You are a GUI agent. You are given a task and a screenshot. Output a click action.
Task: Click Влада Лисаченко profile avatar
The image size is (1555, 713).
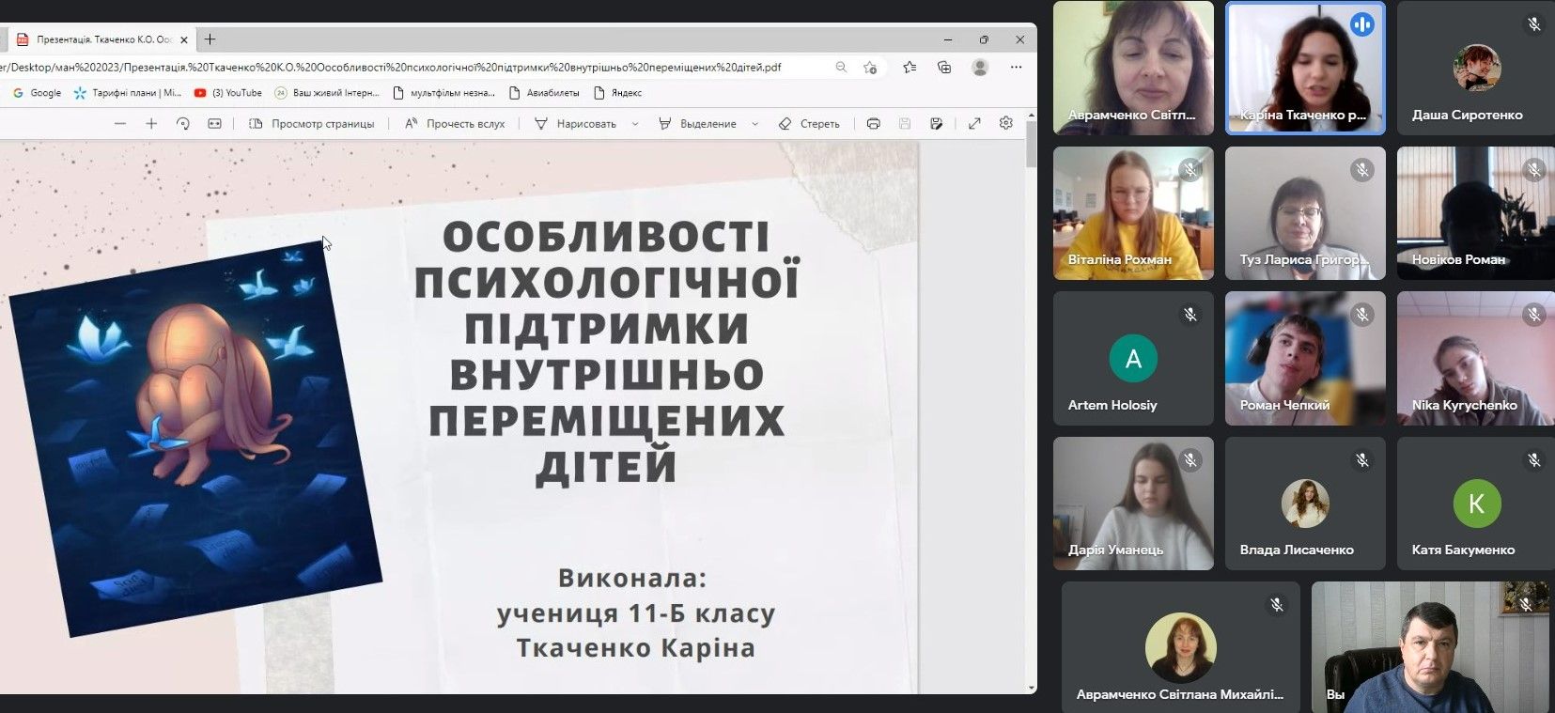click(1305, 503)
